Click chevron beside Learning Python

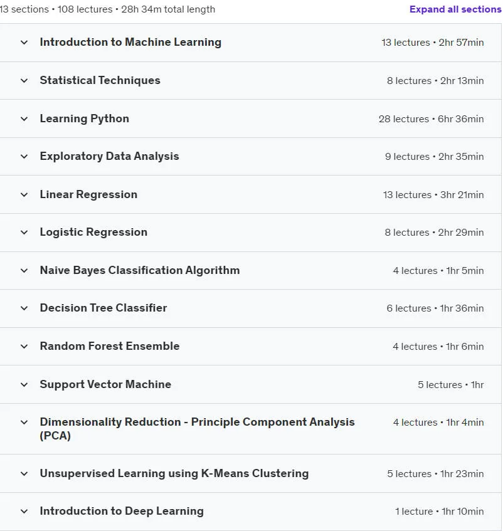coord(24,119)
